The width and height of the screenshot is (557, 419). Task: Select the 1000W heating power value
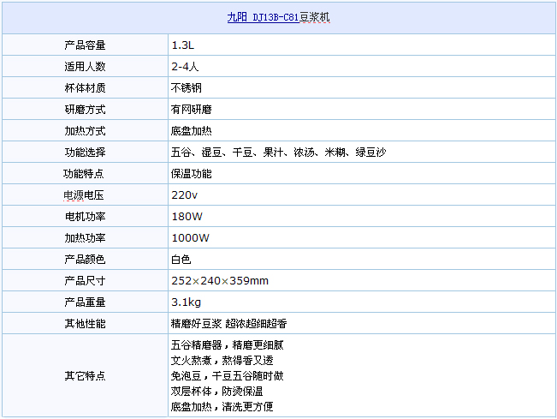coord(190,238)
